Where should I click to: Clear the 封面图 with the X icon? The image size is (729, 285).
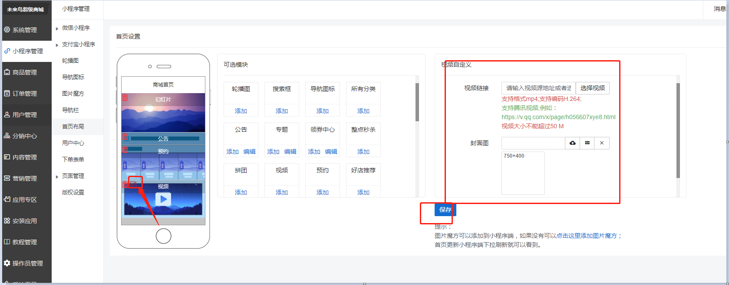click(602, 143)
